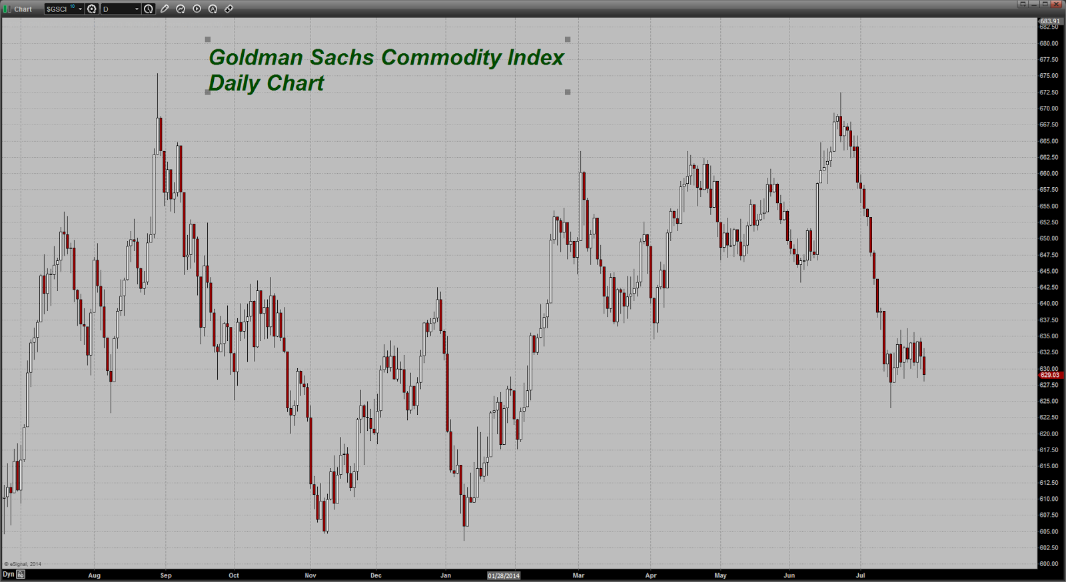Click the Jul label on time axis
The height and width of the screenshot is (582, 1066).
(860, 575)
